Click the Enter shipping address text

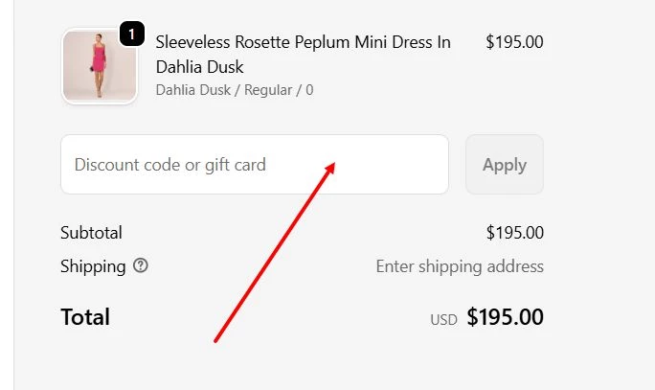click(460, 266)
